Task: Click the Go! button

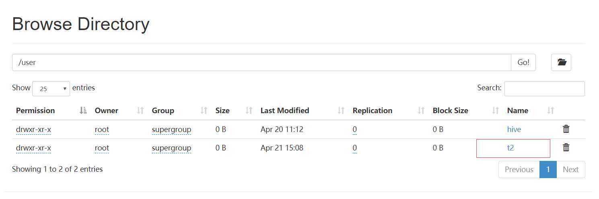Action: tap(523, 62)
